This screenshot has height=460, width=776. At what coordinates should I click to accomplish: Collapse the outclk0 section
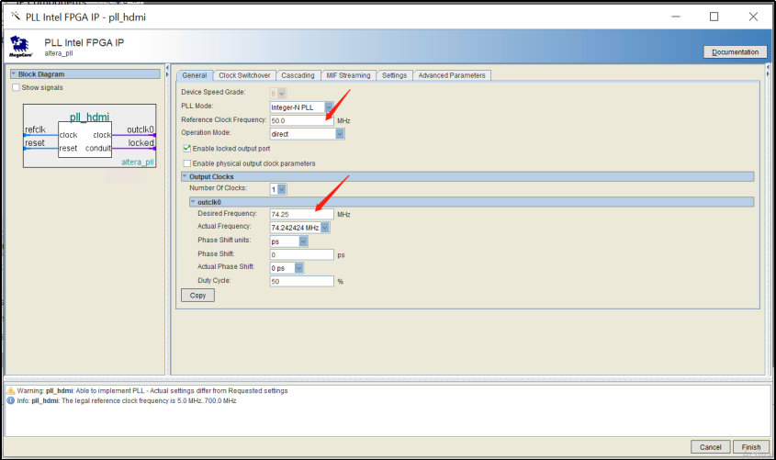click(193, 202)
